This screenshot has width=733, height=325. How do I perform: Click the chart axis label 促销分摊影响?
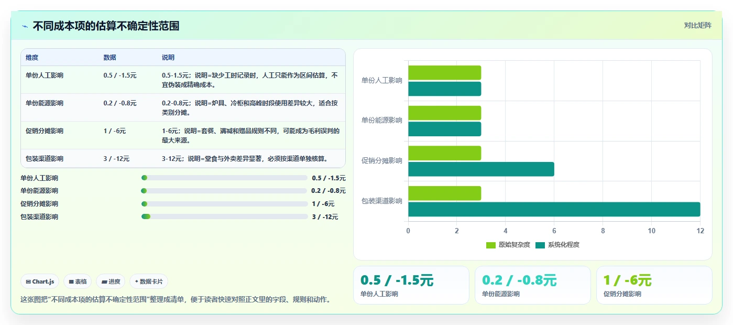[382, 161]
